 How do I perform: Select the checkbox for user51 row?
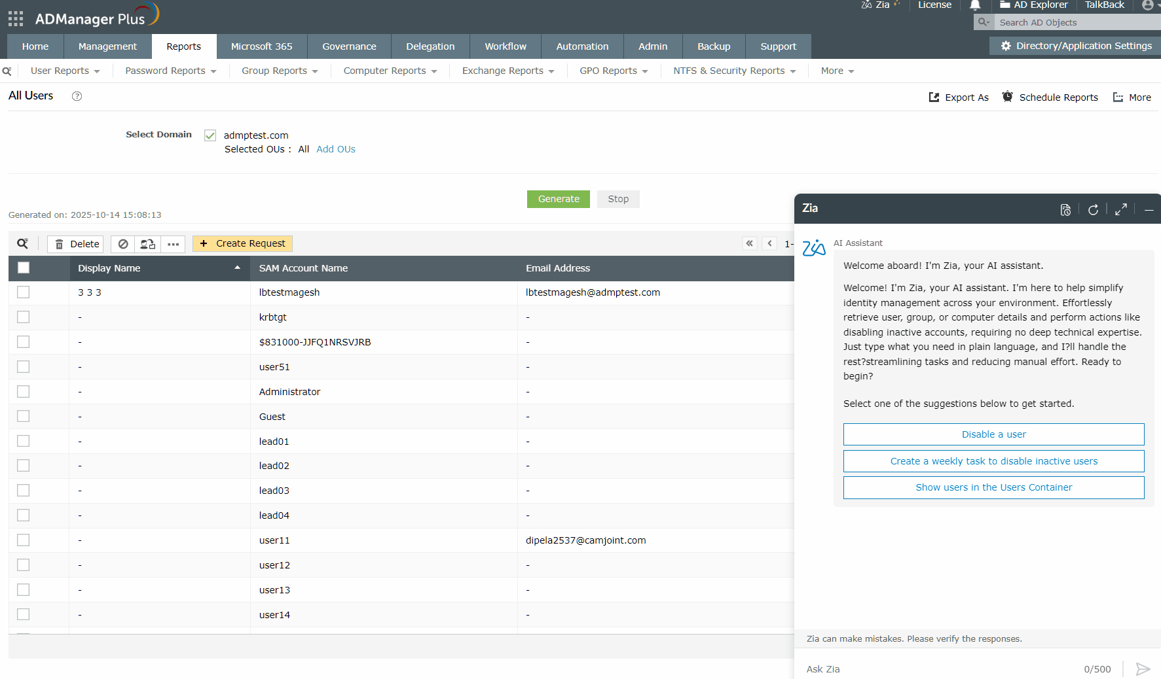point(24,367)
